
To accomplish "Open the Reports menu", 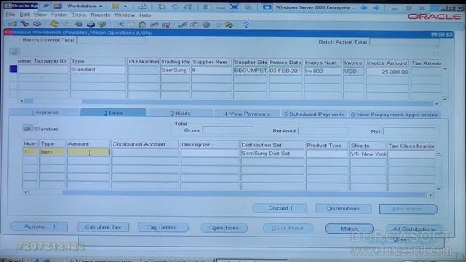I will 100,15.
